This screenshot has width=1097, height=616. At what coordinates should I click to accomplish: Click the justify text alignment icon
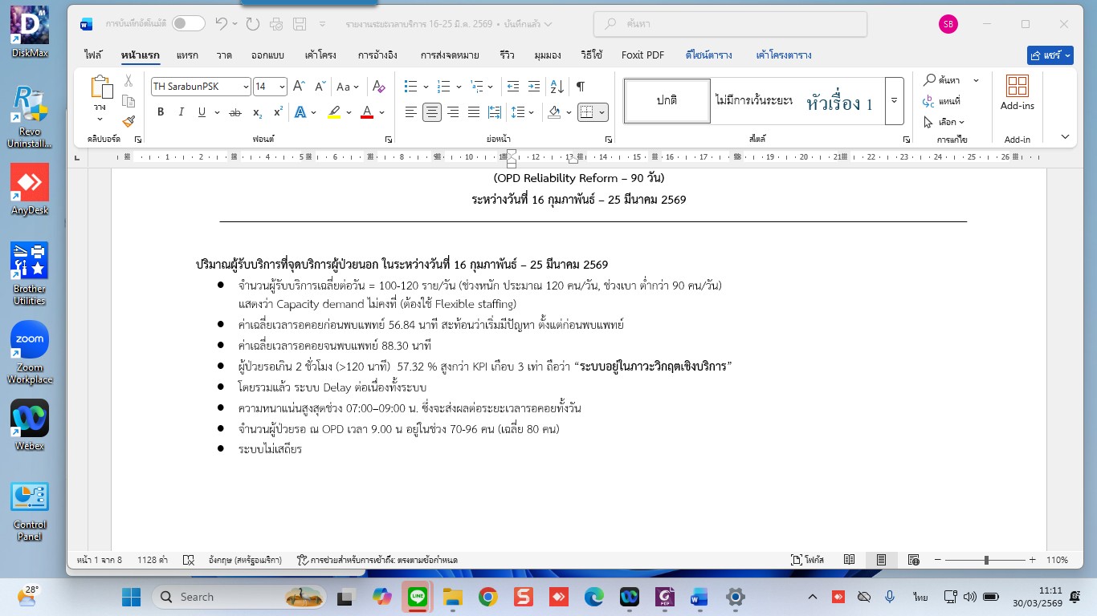474,112
